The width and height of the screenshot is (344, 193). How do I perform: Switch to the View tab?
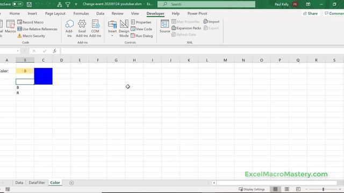[x=135, y=13]
